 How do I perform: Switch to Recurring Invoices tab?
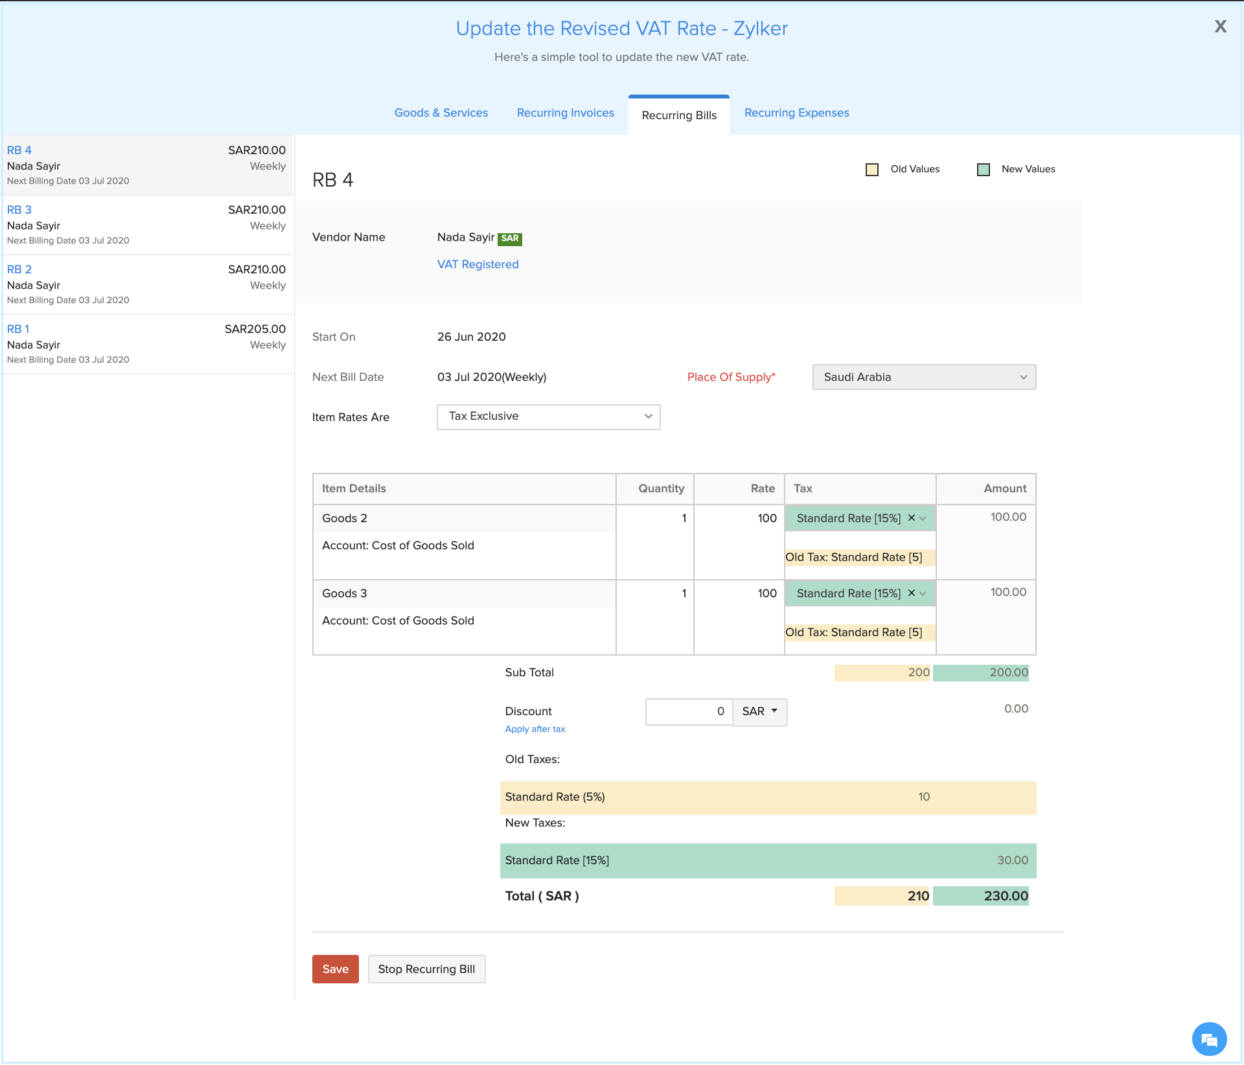click(x=565, y=113)
